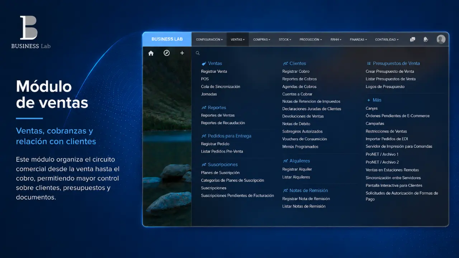Click Registrar Nota de Remisión
The image size is (459, 258).
tap(306, 199)
